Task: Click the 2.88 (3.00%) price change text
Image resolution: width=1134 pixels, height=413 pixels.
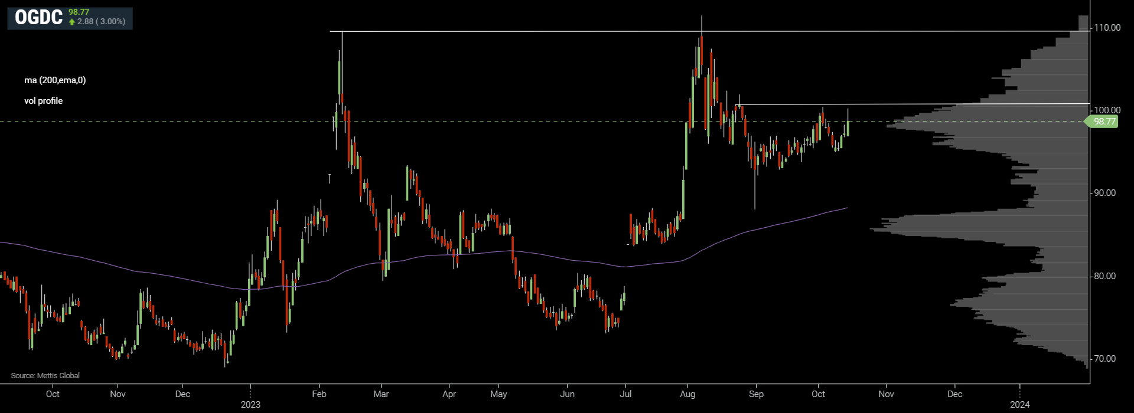Action: [x=101, y=21]
